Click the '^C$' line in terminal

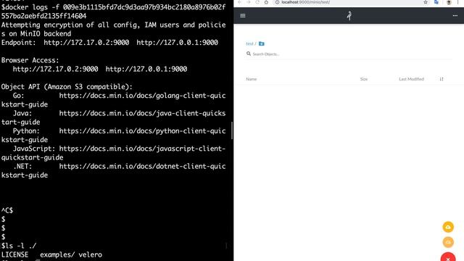[x=7, y=210]
